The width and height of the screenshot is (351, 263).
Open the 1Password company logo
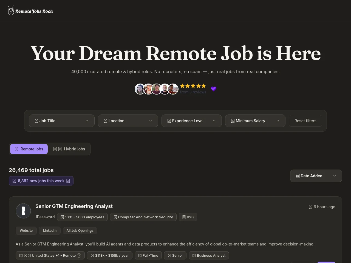[23, 211]
